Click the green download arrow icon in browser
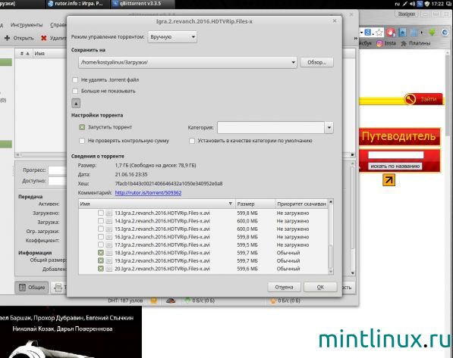The height and width of the screenshot is (358, 453). 433,33
